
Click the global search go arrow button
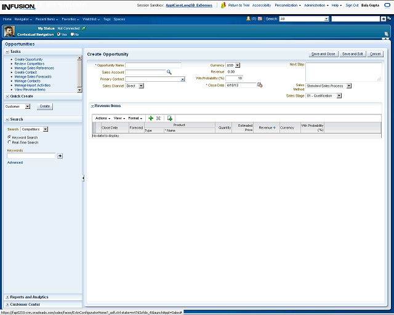pos(385,19)
